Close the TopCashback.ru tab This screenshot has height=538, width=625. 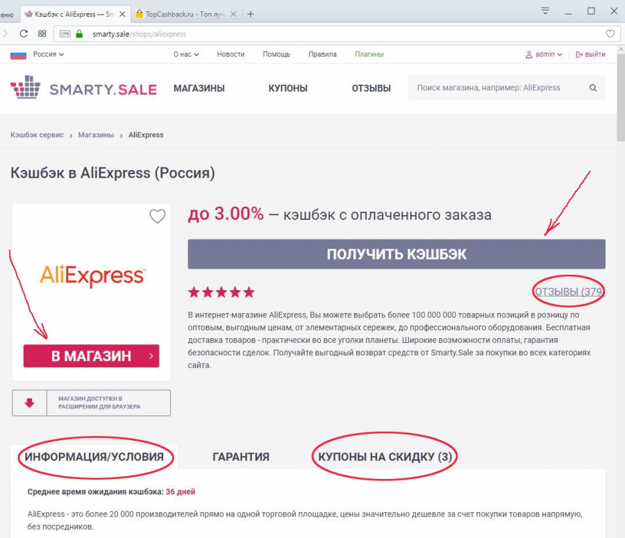(233, 15)
